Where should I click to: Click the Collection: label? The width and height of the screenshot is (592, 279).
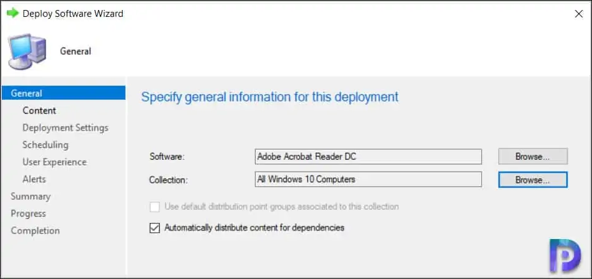coord(168,180)
